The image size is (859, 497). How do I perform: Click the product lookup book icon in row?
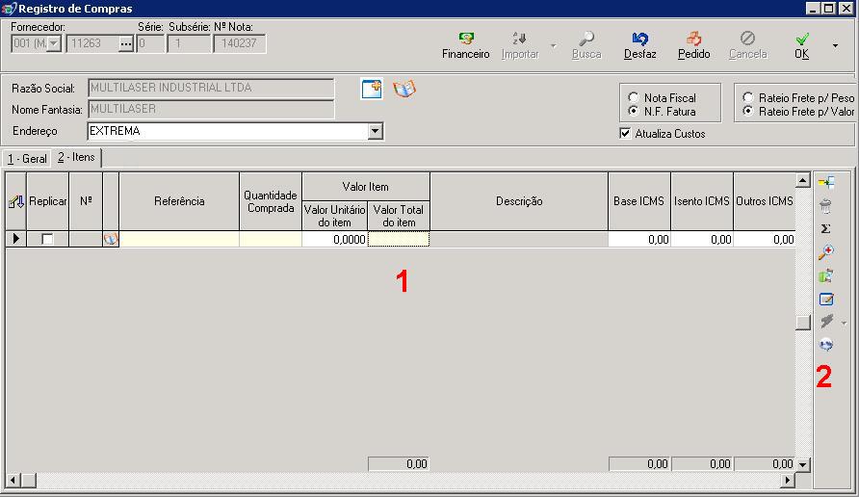coord(111,239)
